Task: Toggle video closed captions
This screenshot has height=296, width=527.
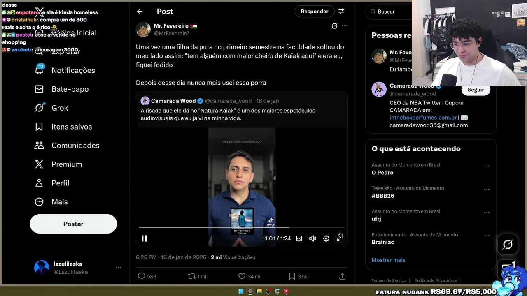Action: tap(299, 238)
